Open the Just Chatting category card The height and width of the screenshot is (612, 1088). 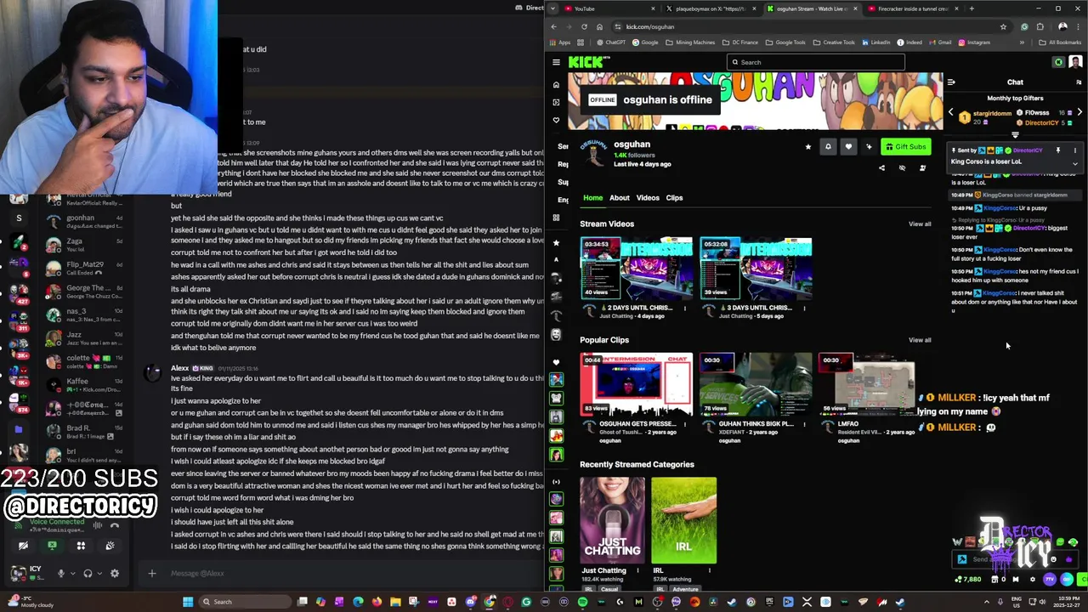click(x=612, y=520)
